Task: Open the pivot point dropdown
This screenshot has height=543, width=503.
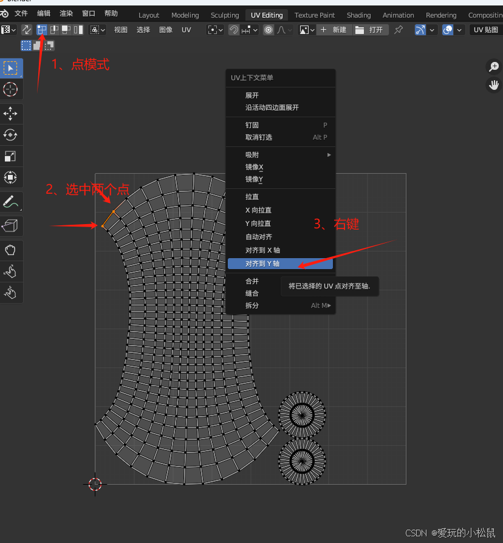Action: (215, 30)
